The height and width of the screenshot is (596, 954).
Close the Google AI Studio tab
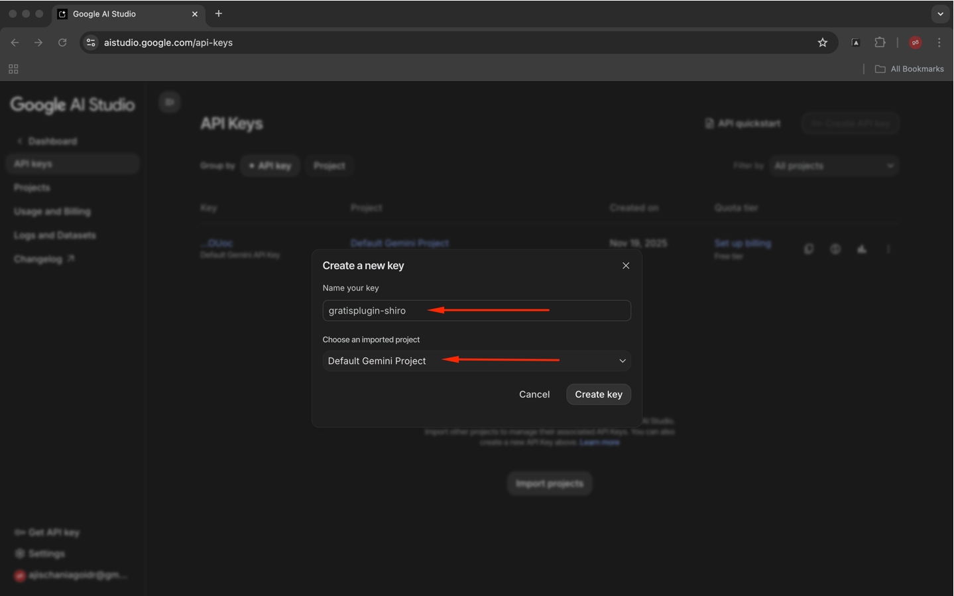[x=195, y=14]
